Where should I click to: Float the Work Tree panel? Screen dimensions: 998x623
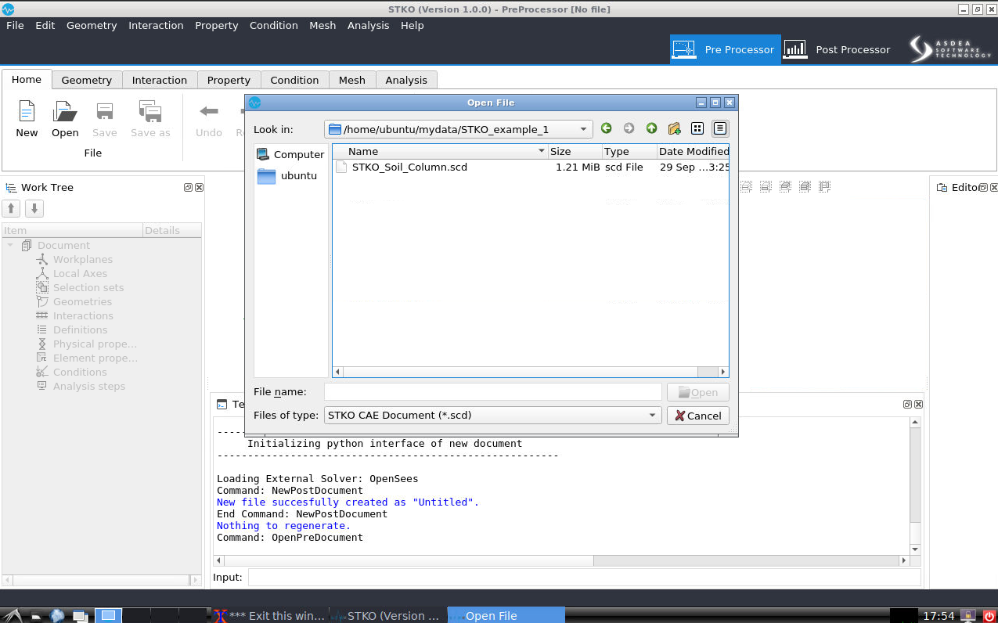click(x=188, y=188)
